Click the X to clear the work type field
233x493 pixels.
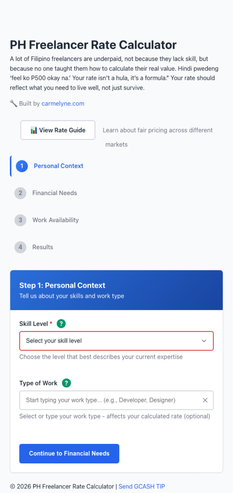tap(205, 400)
